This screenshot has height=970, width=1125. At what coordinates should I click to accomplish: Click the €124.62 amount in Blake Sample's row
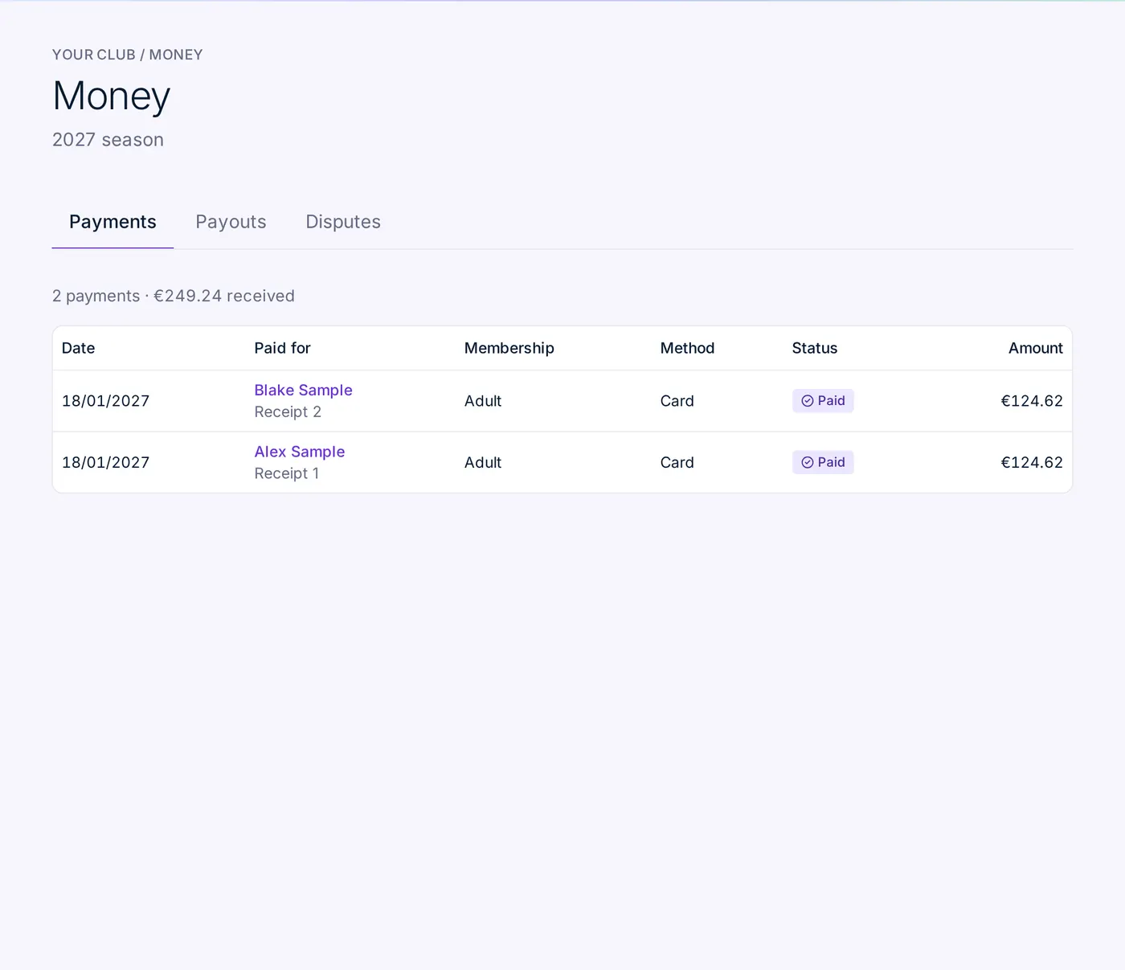(x=1032, y=401)
